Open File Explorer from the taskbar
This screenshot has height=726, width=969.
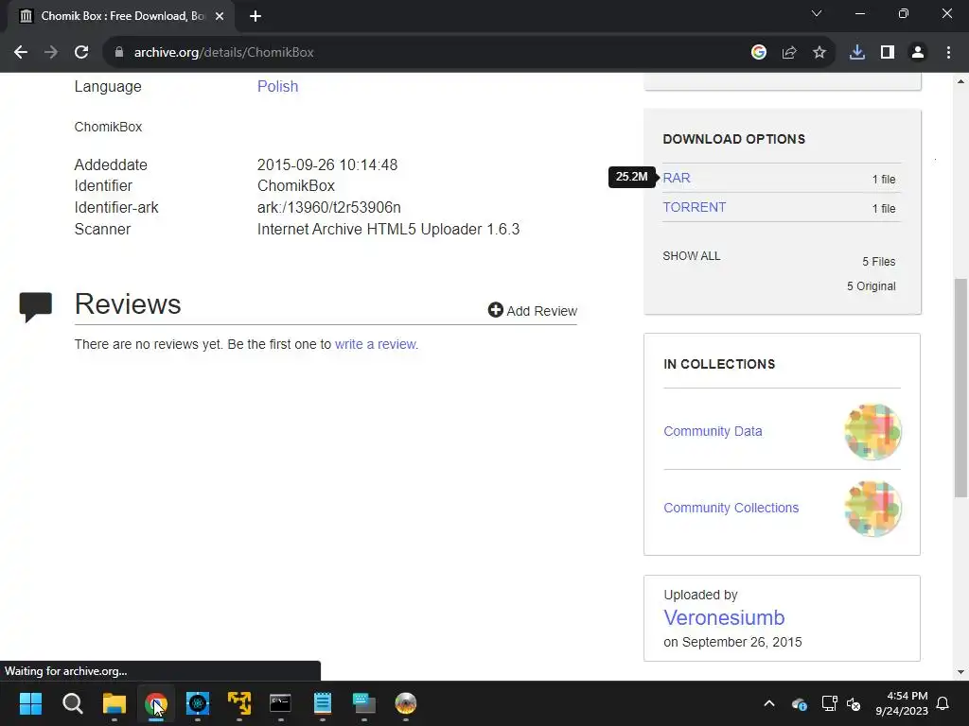[x=115, y=703]
